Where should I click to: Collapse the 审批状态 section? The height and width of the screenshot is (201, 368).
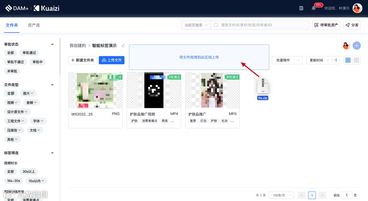pos(52,44)
